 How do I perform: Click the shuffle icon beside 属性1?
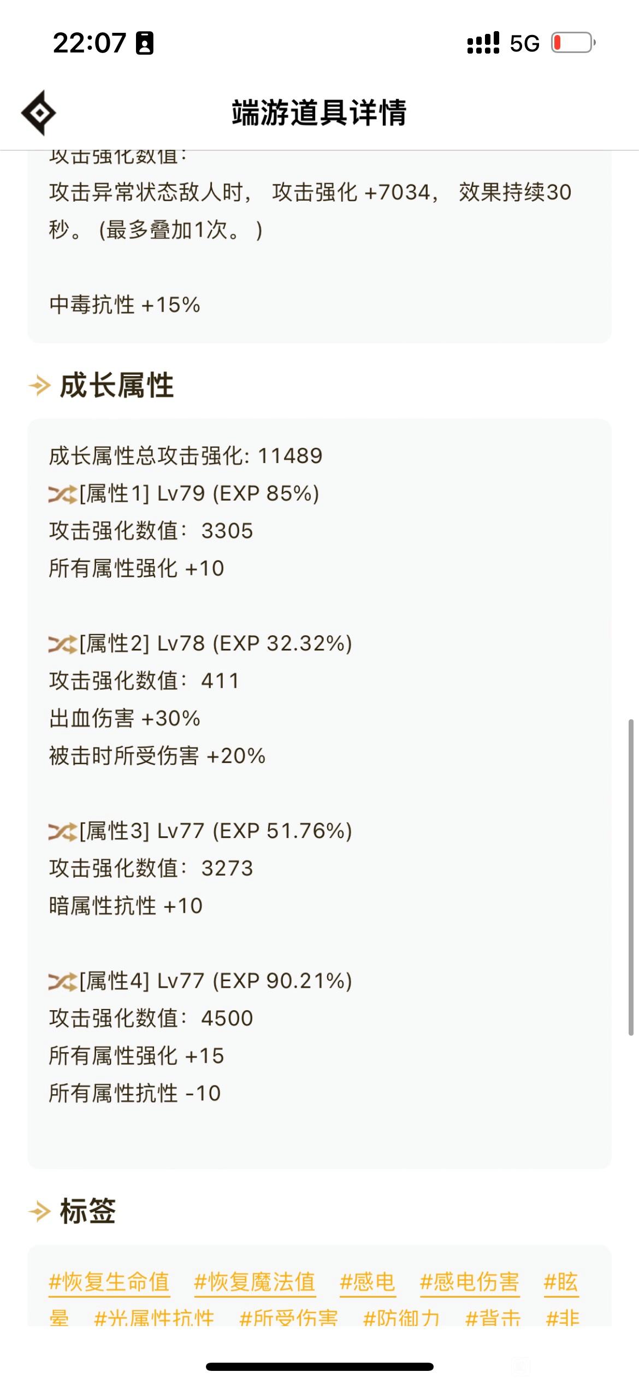62,494
